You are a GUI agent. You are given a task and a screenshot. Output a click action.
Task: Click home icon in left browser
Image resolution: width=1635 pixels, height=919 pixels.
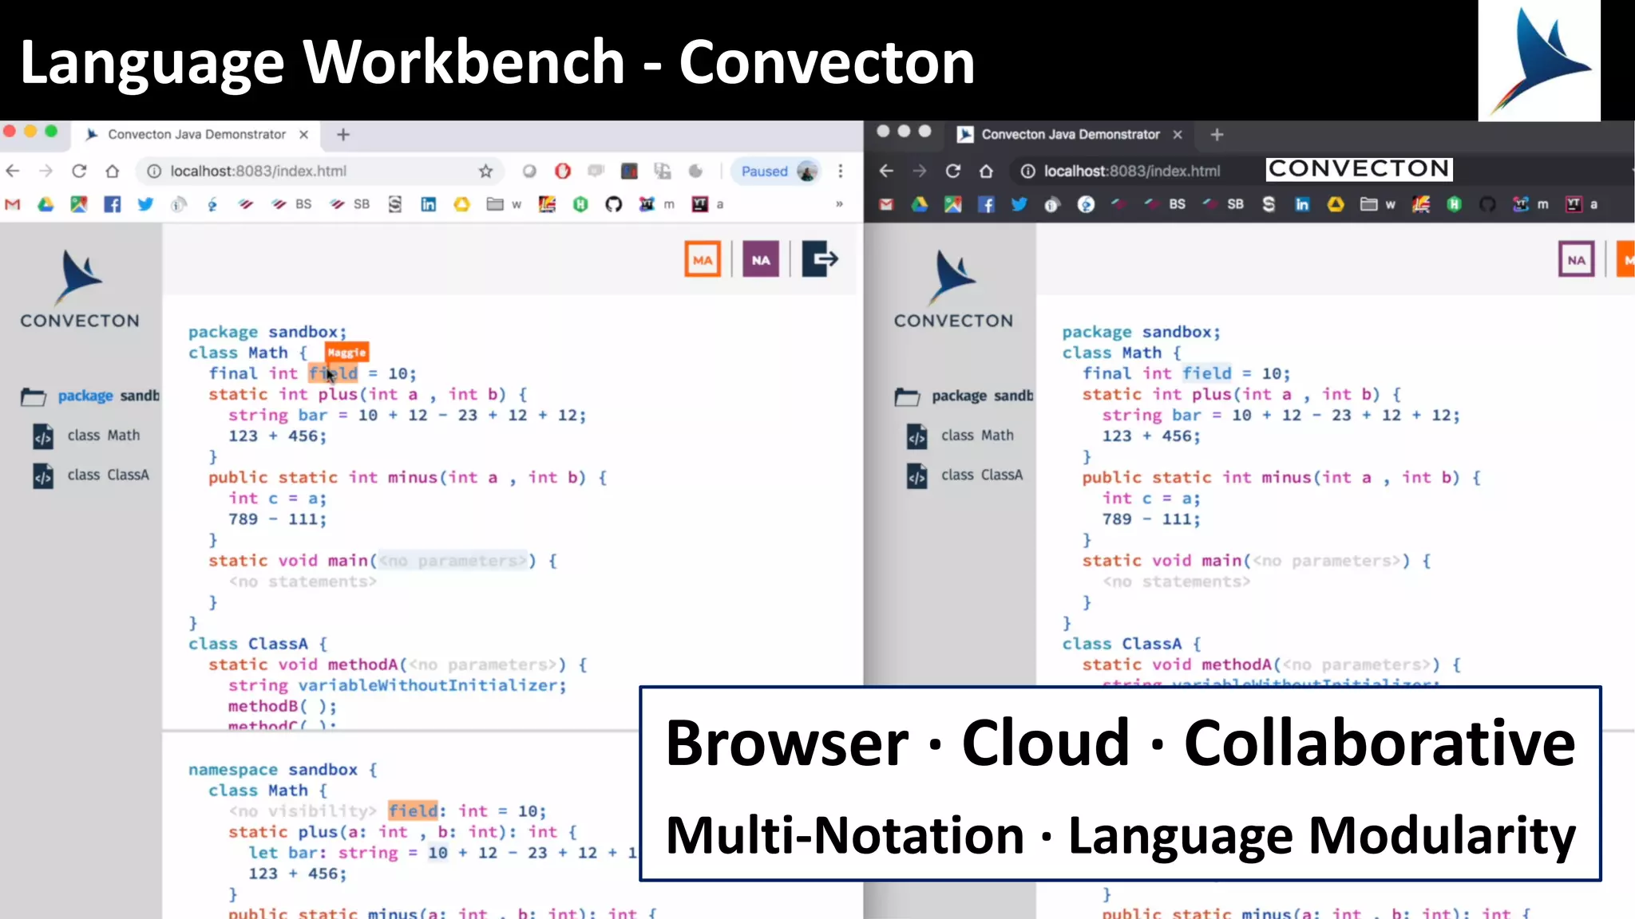click(x=113, y=171)
